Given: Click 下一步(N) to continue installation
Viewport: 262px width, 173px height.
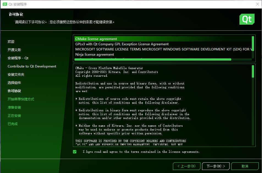Looking at the screenshot, I should click(x=216, y=166).
